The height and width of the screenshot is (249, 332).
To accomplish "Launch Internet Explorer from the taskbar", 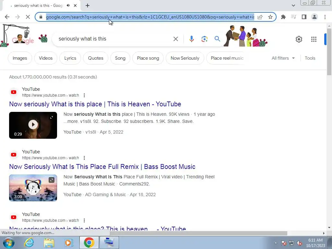I will click(29, 243).
